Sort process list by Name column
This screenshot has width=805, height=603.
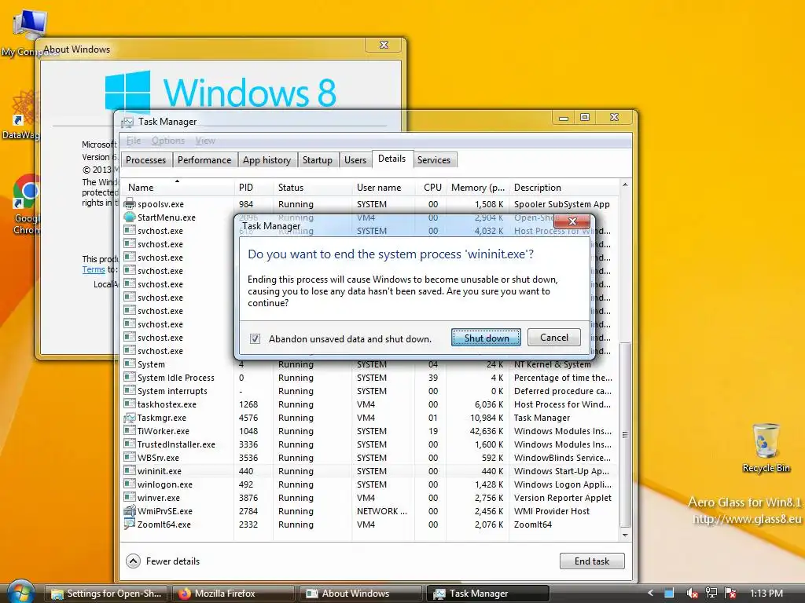(x=177, y=188)
